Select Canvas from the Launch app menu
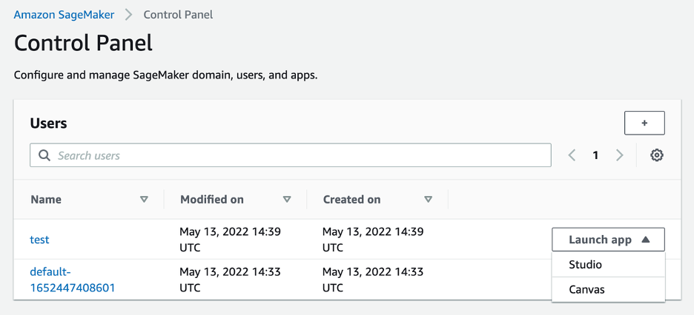The image size is (694, 315). (x=587, y=289)
